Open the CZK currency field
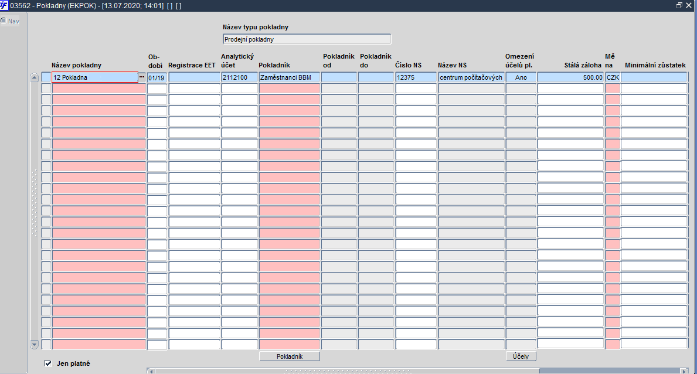 tap(613, 77)
